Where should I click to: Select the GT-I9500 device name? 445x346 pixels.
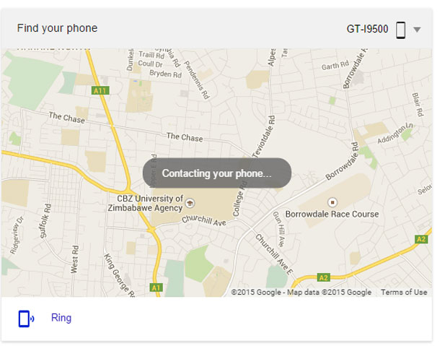click(367, 29)
